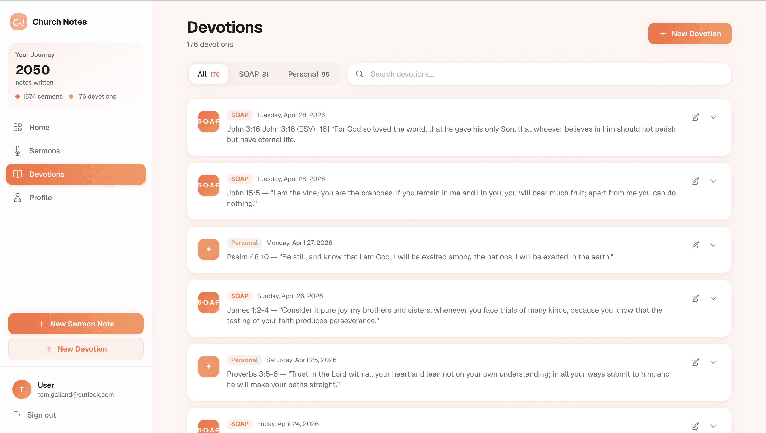Click the 2050 notes written journey card
The image size is (766, 433).
(x=76, y=74)
